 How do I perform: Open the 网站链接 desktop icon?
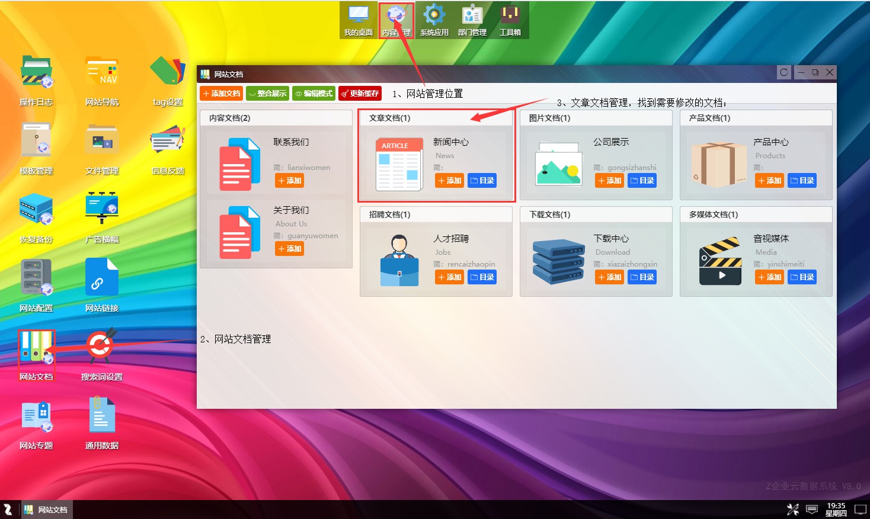click(102, 287)
